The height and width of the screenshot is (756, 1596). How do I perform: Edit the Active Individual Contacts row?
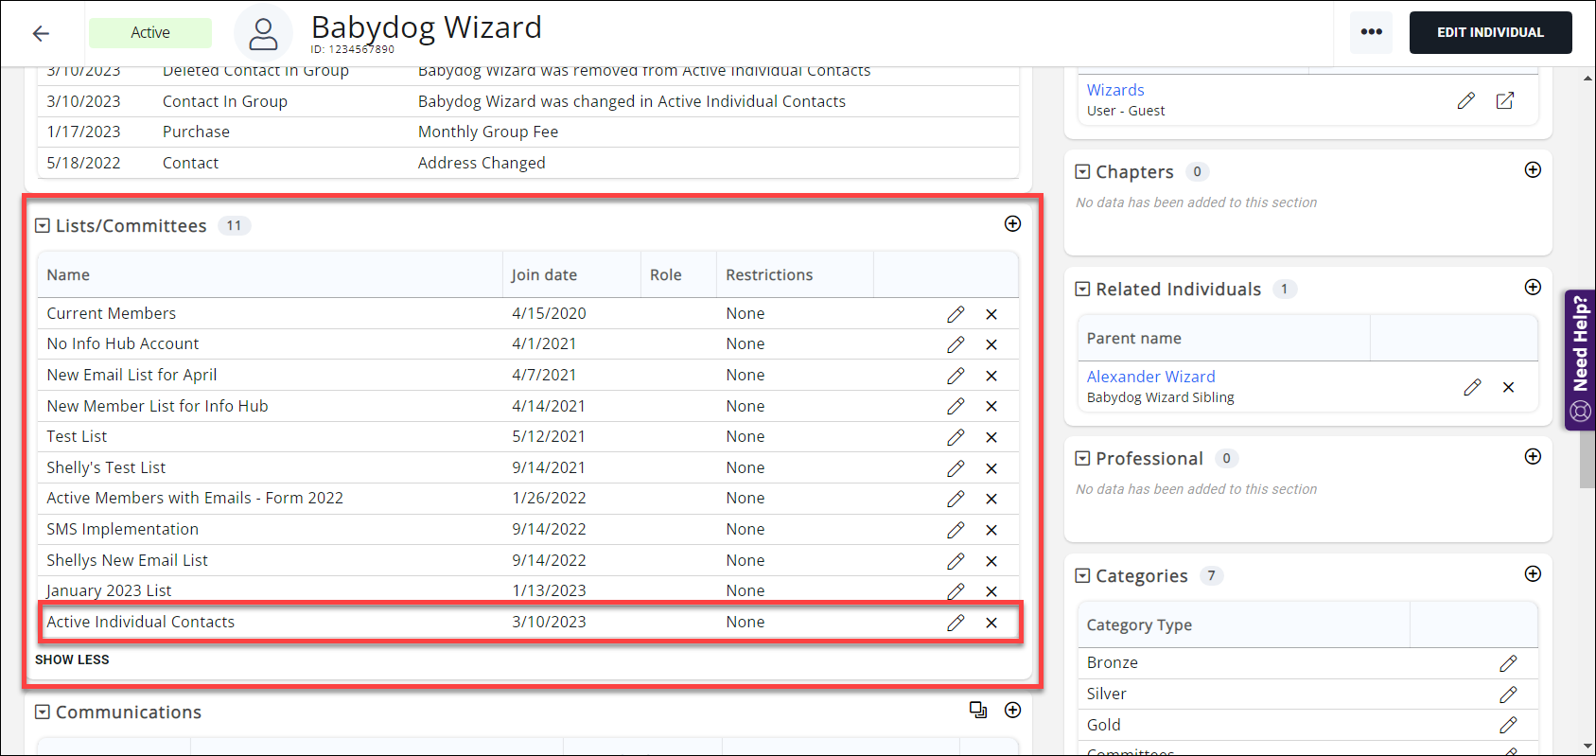point(956,623)
